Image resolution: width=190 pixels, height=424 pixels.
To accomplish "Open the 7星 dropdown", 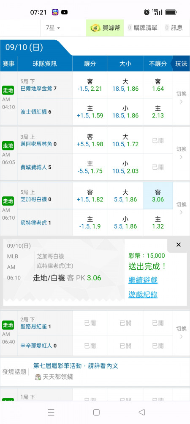I will tap(53, 28).
